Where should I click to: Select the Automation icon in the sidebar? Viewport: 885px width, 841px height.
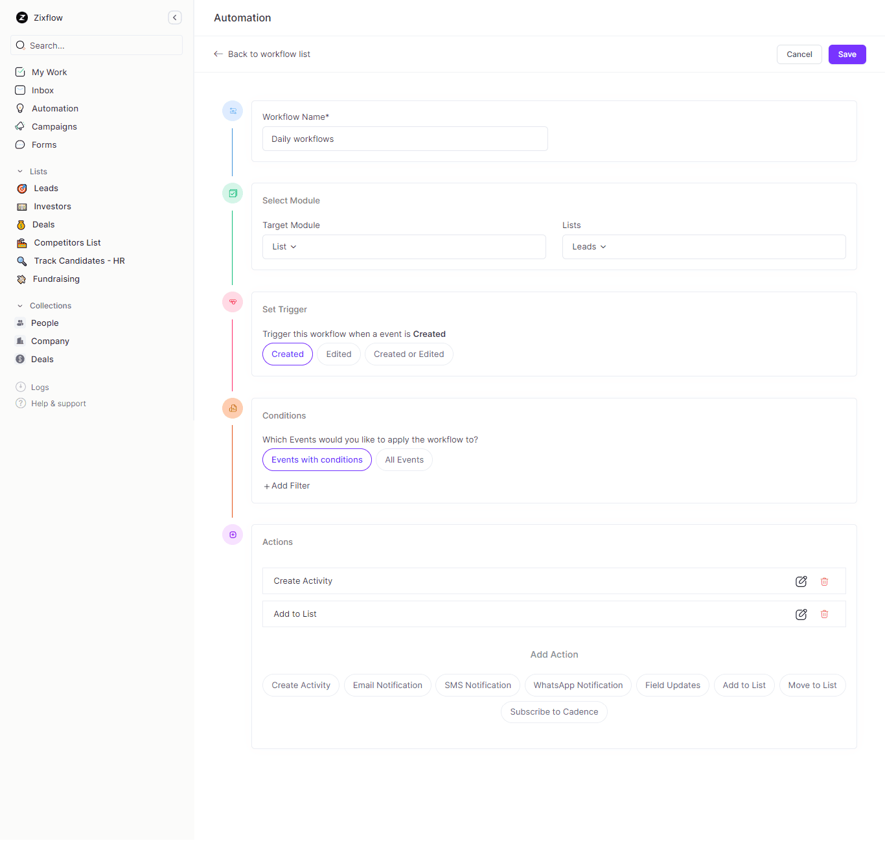pyautogui.click(x=20, y=108)
